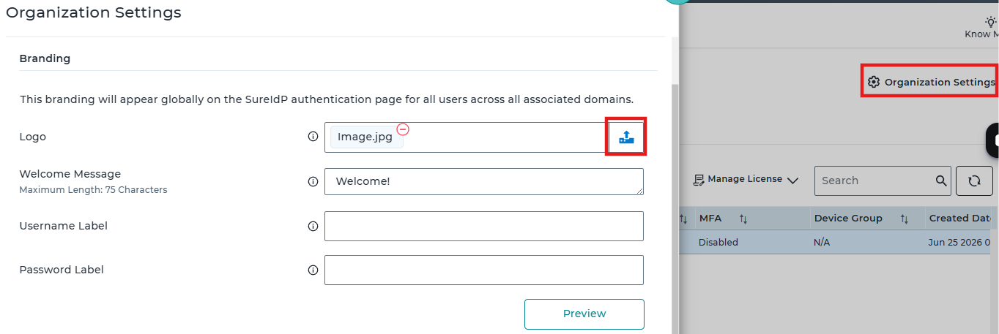Click the magnifier icon in Search box
Image resolution: width=999 pixels, height=334 pixels.
click(x=941, y=181)
